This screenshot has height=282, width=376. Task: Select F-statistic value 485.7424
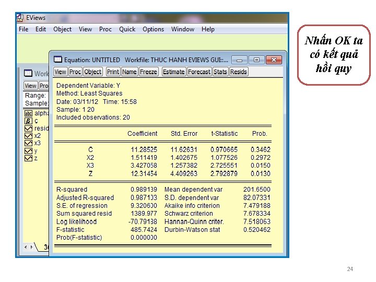click(x=144, y=230)
